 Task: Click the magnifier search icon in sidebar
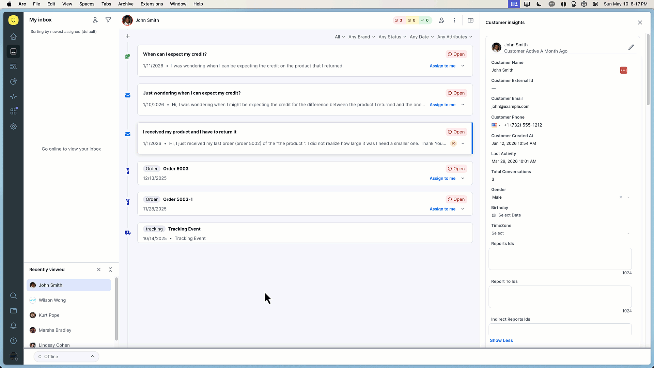pos(13,296)
